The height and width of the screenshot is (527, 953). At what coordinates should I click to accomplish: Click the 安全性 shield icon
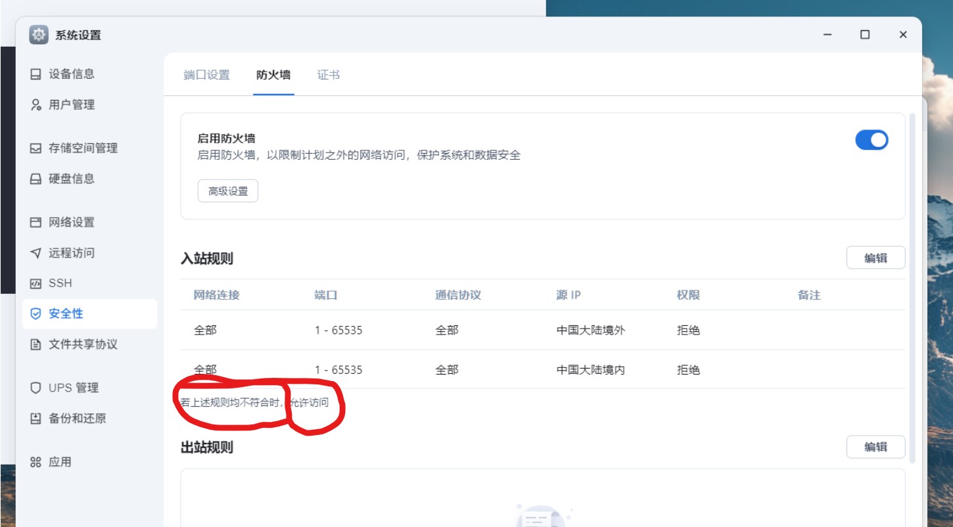35,314
